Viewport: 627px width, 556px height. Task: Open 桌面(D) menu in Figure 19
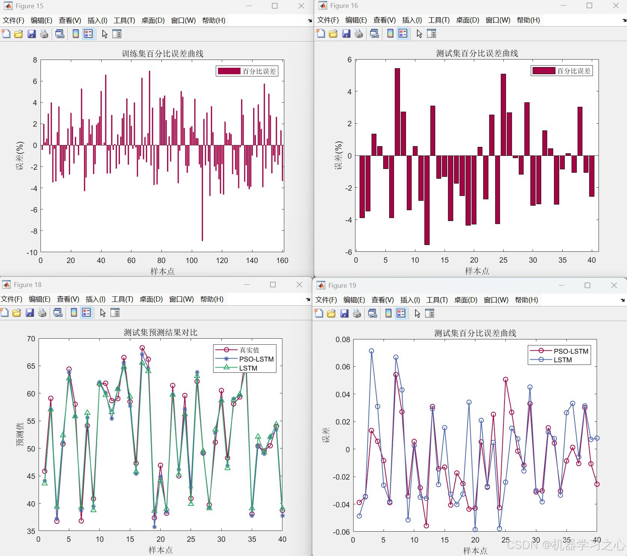(x=466, y=300)
